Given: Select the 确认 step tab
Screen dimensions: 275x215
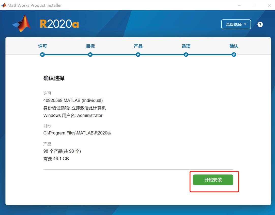Looking at the screenshot, I should click(x=234, y=46).
